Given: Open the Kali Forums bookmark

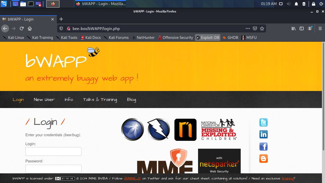Looking at the screenshot, I should [116, 38].
